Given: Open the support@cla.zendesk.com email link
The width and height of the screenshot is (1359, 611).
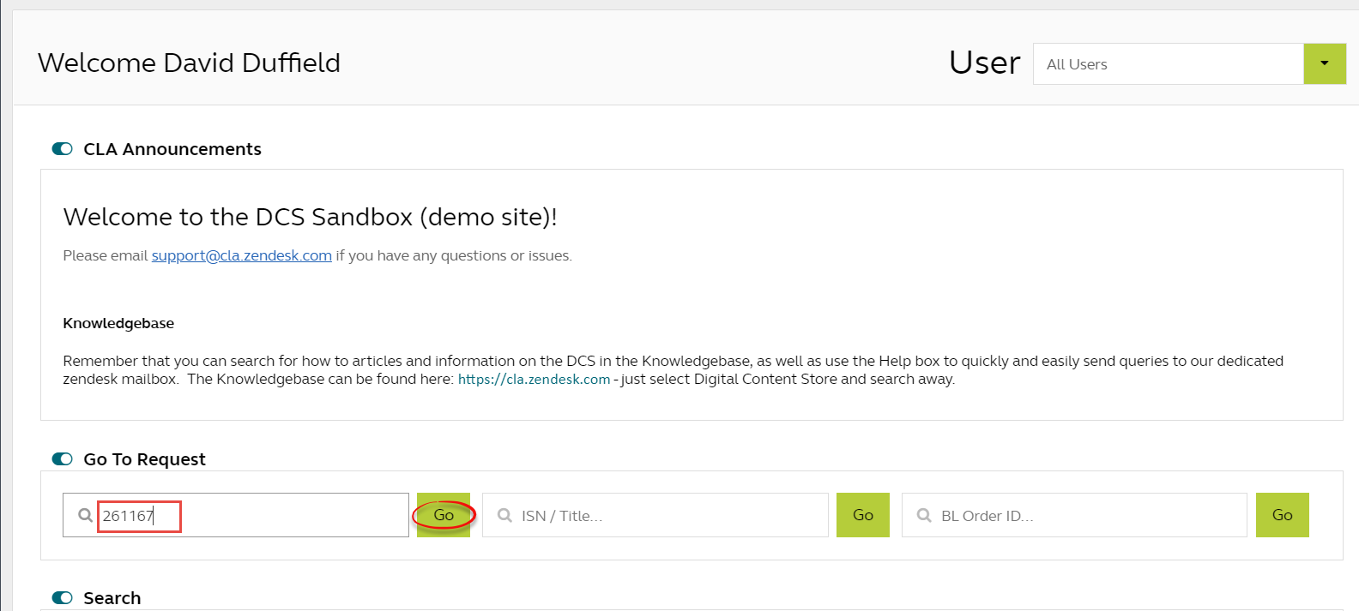Looking at the screenshot, I should [x=241, y=255].
